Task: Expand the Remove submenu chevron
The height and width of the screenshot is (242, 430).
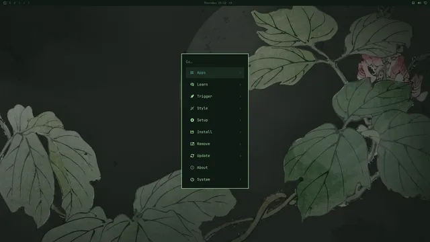Action: (241, 144)
